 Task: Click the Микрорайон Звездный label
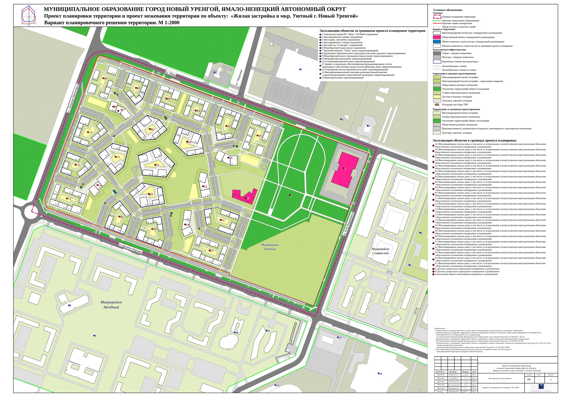pos(111,305)
